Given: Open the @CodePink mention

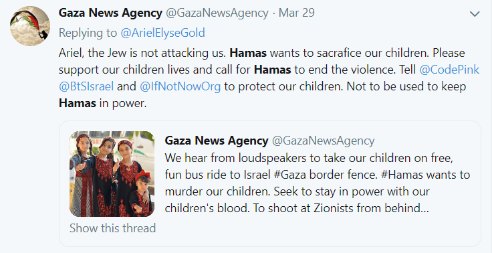Looking at the screenshot, I should coord(450,70).
